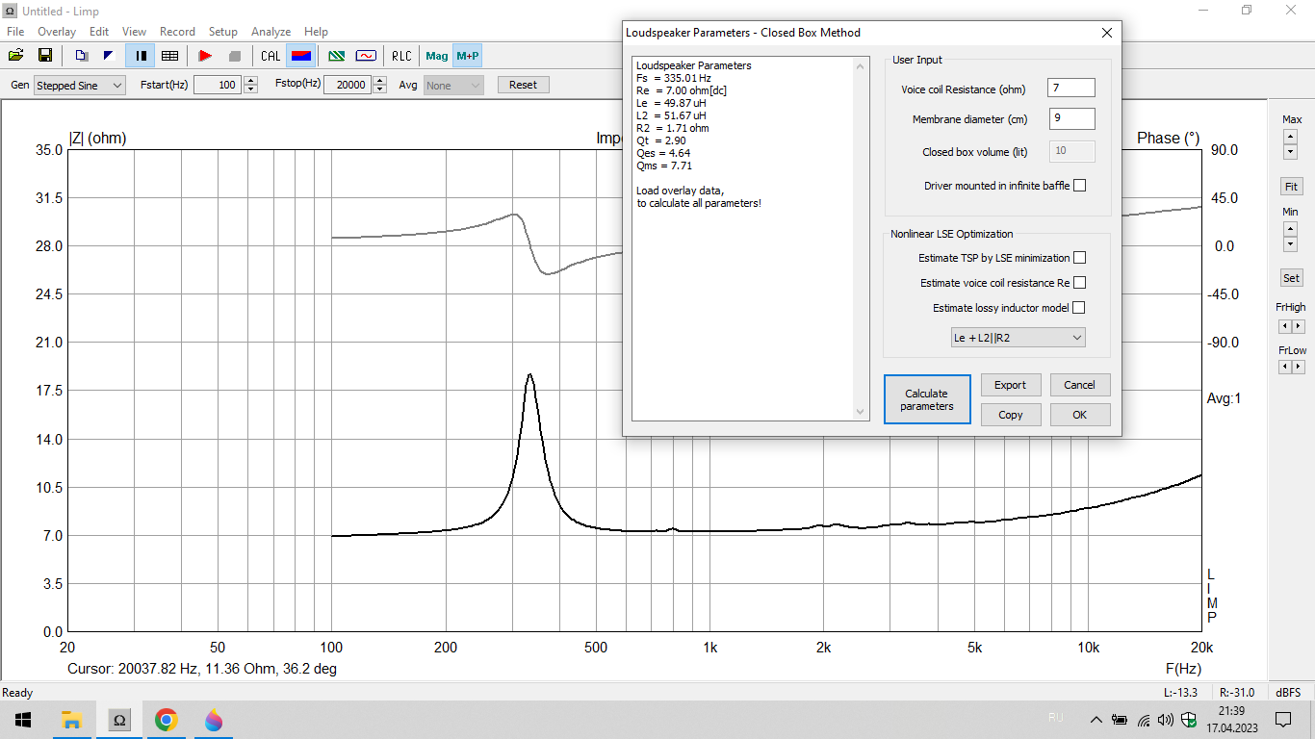This screenshot has height=739, width=1315.
Task: Click the open file folder icon
Action: 16,56
